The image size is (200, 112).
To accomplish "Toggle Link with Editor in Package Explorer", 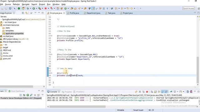I will (x=27, y=13).
